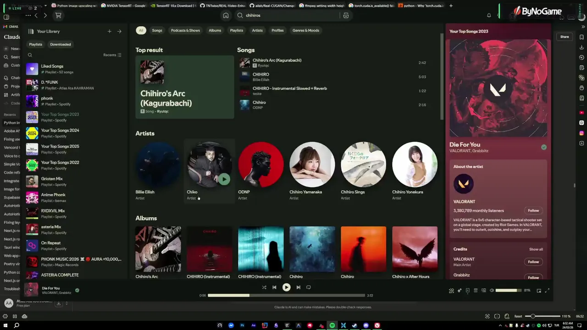Screen dimensions: 587x330
Task: Open ODNP artist thumbnail
Action: coord(260,165)
